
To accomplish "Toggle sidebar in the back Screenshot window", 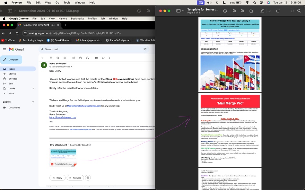I will tap(10, 11).
